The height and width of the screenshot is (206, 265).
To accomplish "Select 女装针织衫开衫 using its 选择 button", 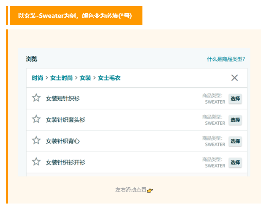I will click(235, 162).
